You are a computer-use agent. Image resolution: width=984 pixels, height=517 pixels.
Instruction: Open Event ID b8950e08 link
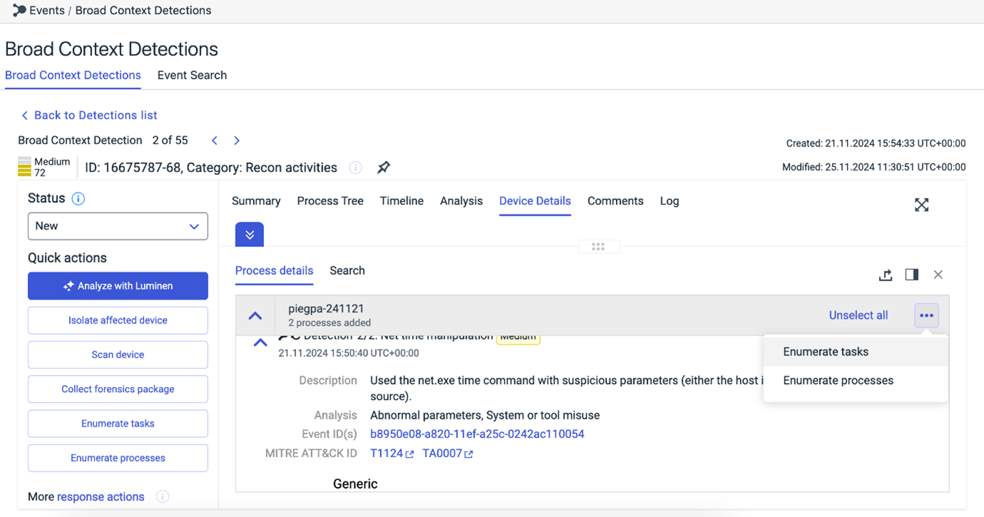477,434
